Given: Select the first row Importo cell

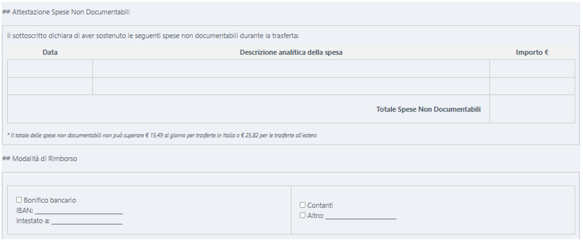Looking at the screenshot, I should [532, 68].
